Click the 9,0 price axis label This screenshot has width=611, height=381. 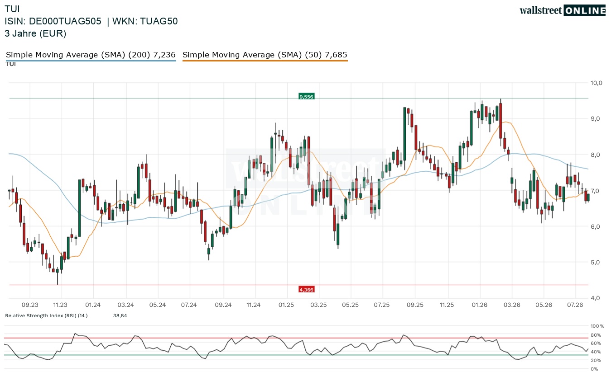(596, 118)
